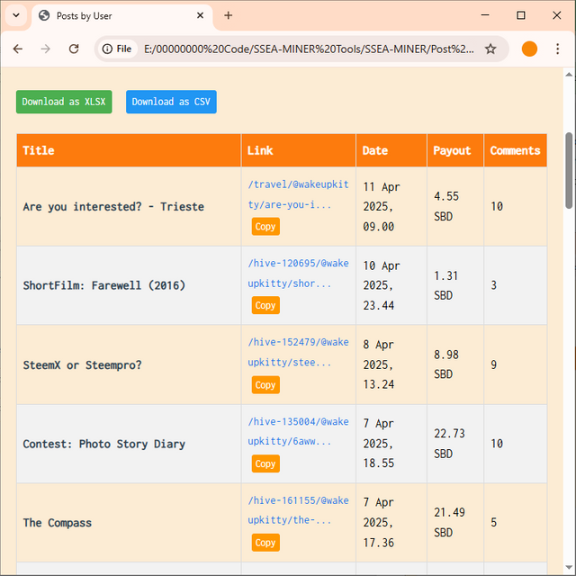
Task: Click the payout 8.98 SBD
Action: pyautogui.click(x=446, y=364)
